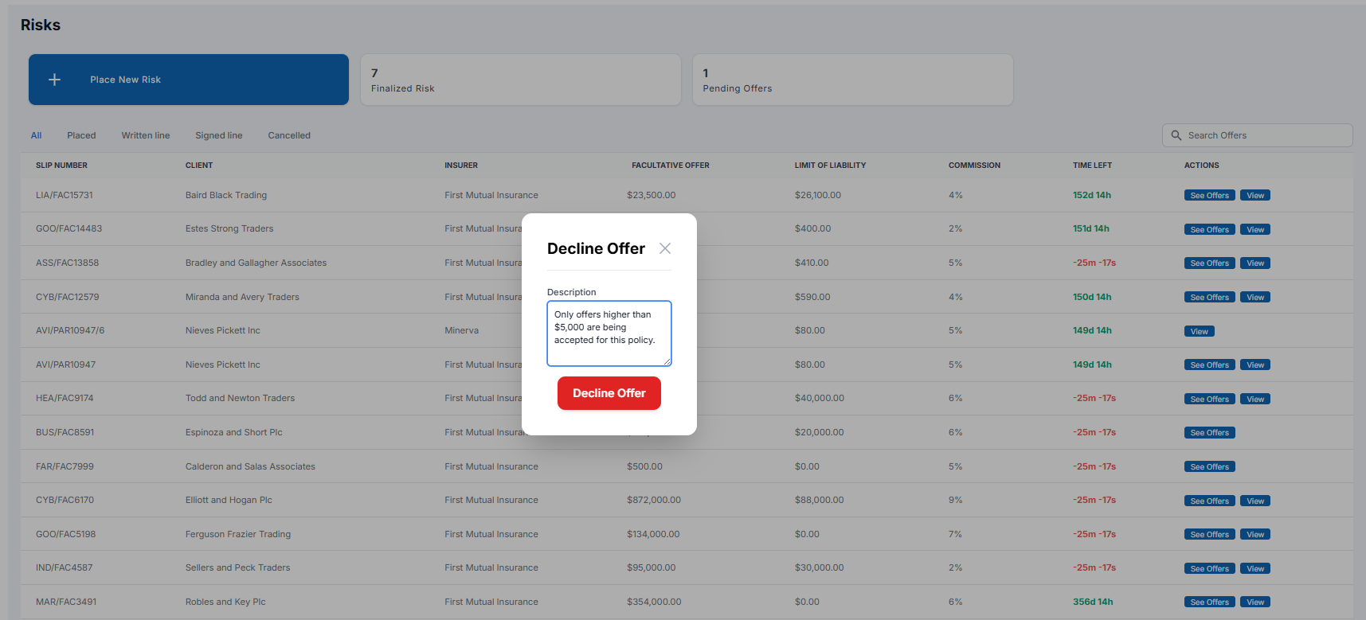This screenshot has width=1366, height=620.
Task: Select the Signed line tab
Action: (x=219, y=135)
